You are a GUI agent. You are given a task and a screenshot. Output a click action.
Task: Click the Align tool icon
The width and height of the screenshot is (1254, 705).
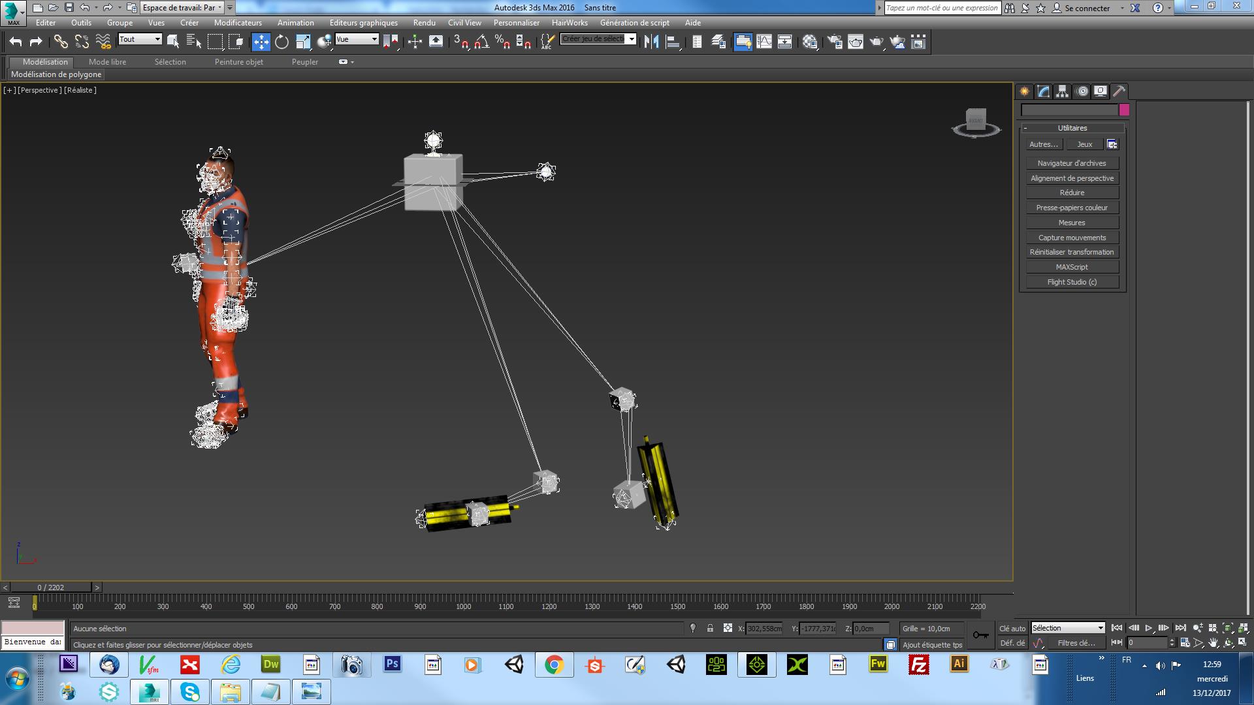[x=673, y=42]
